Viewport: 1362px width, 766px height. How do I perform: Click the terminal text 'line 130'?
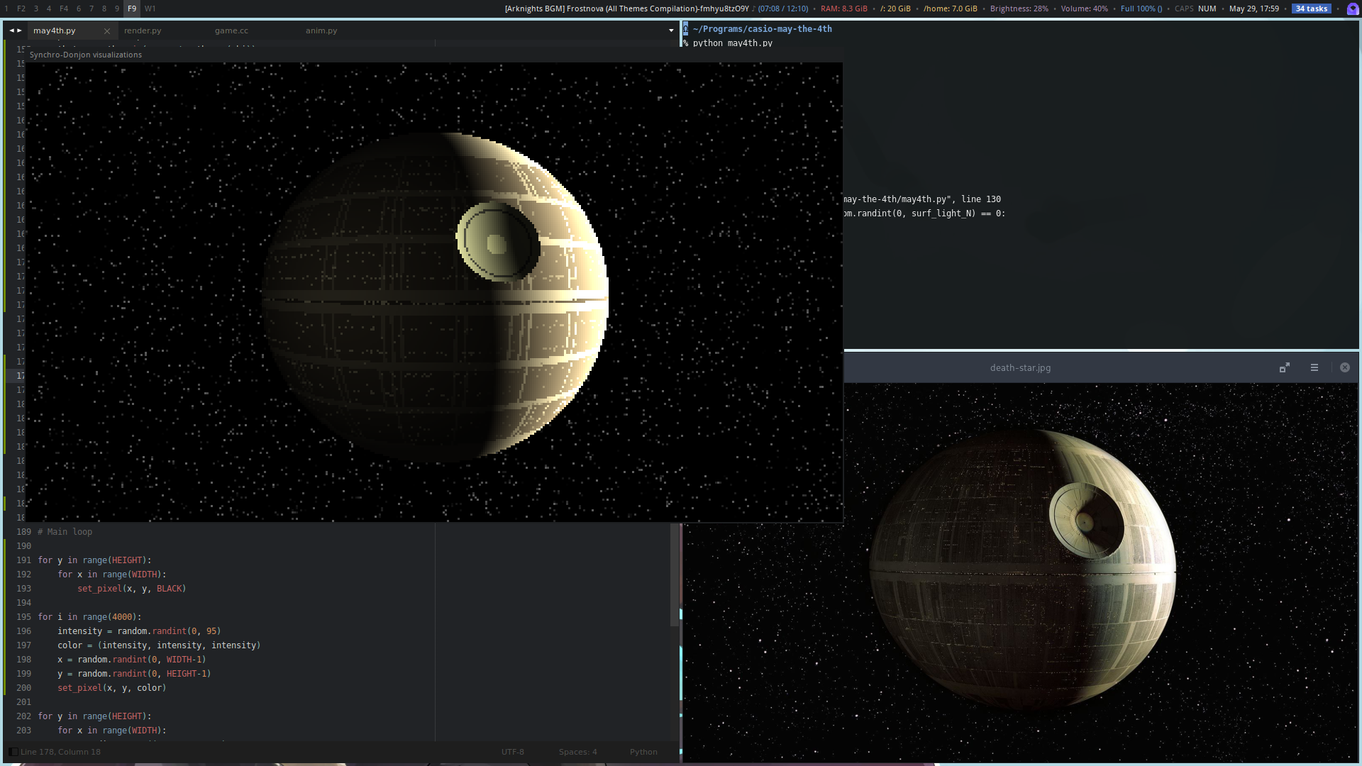(981, 199)
